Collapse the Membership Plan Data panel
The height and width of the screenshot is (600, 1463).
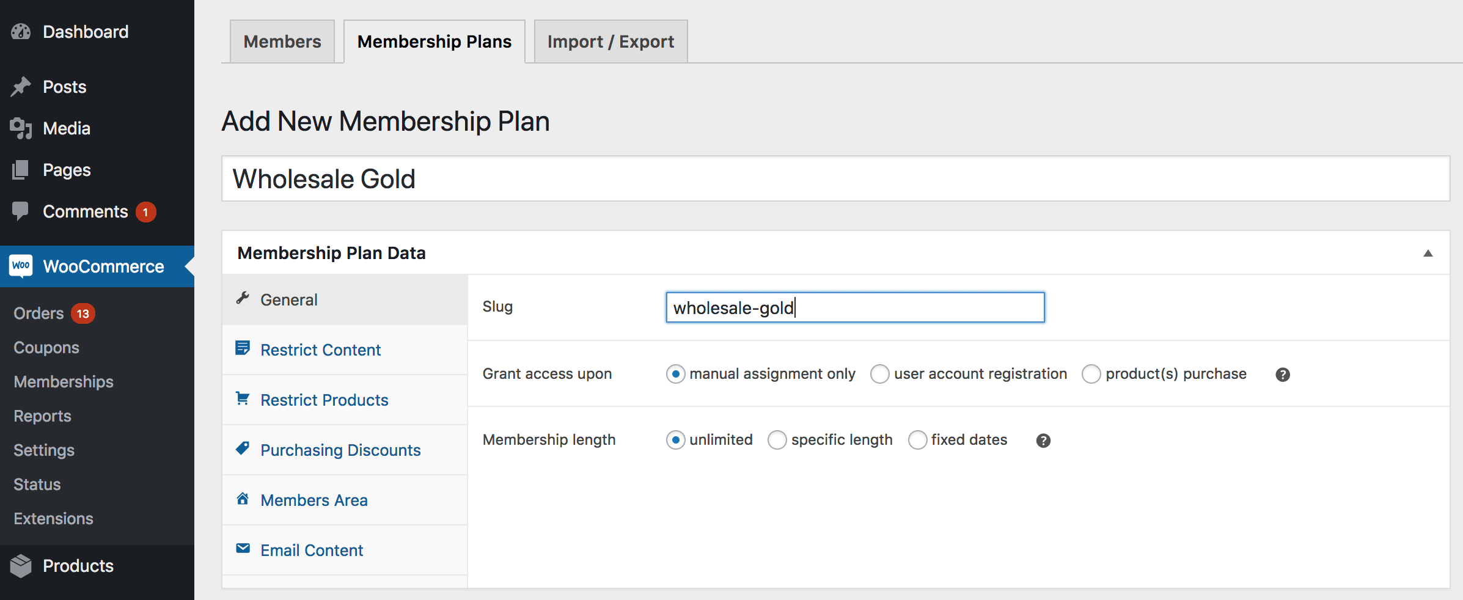point(1428,254)
